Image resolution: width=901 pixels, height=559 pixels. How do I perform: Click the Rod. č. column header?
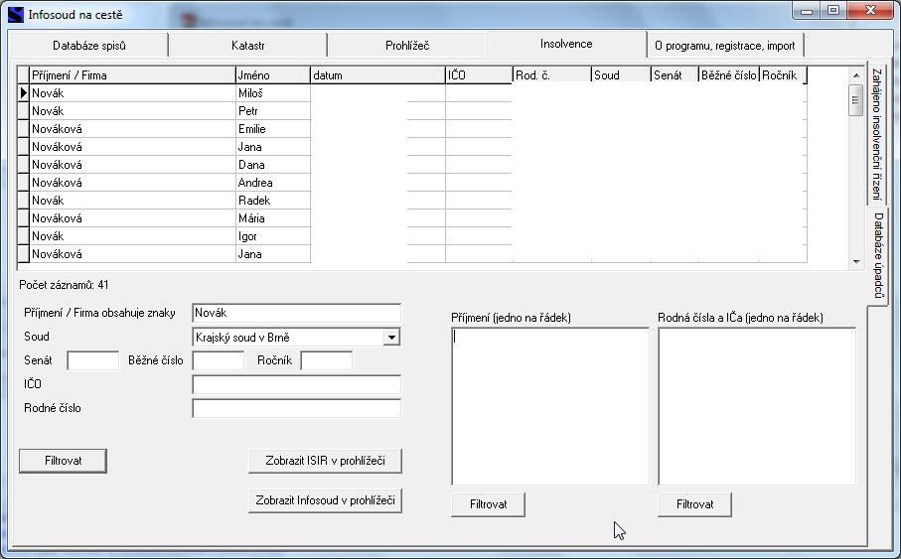pos(551,75)
